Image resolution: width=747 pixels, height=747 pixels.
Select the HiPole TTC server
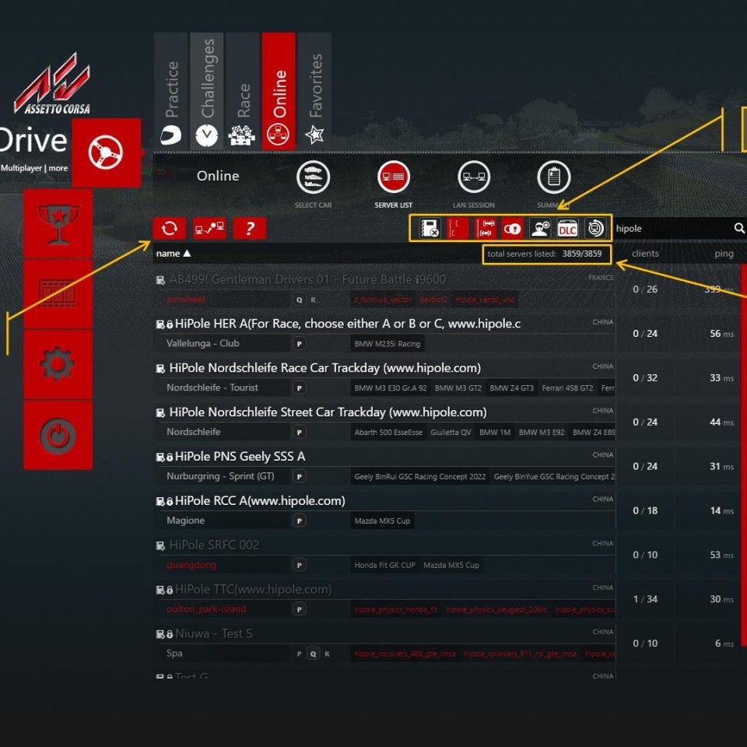[x=384, y=599]
